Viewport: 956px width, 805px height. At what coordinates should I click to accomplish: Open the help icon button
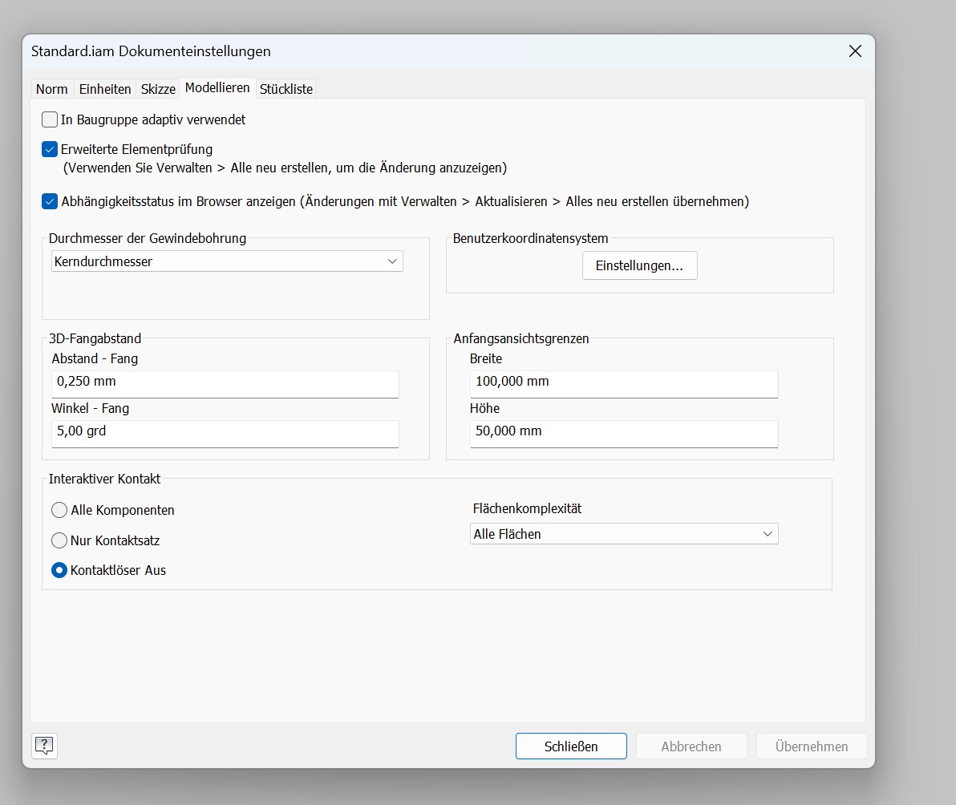tap(44, 746)
